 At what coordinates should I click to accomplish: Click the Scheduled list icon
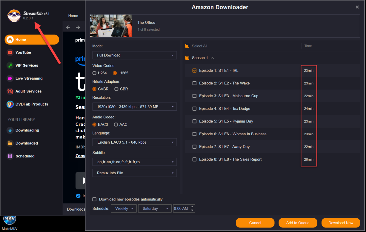point(10,156)
